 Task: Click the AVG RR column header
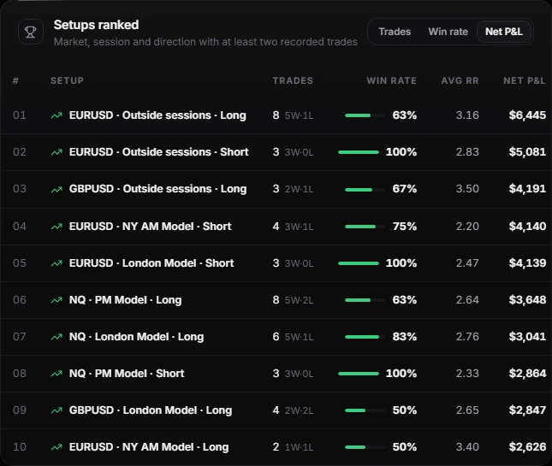click(460, 80)
